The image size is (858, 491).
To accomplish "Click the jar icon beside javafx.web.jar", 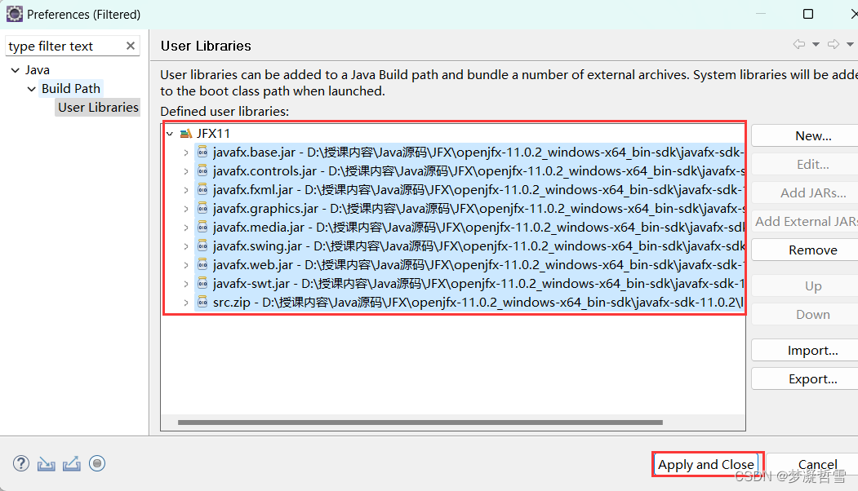I will (x=202, y=264).
